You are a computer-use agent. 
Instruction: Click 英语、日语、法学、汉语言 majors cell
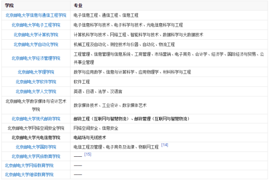point(98,91)
